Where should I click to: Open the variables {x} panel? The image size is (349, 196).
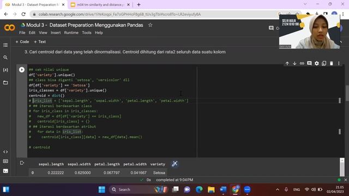pyautogui.click(x=5, y=70)
